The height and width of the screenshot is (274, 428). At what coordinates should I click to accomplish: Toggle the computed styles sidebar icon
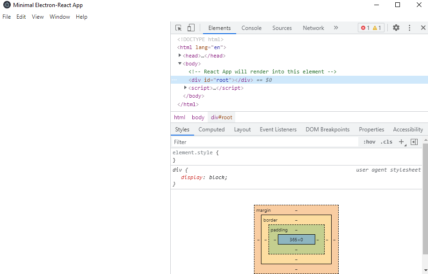click(414, 142)
